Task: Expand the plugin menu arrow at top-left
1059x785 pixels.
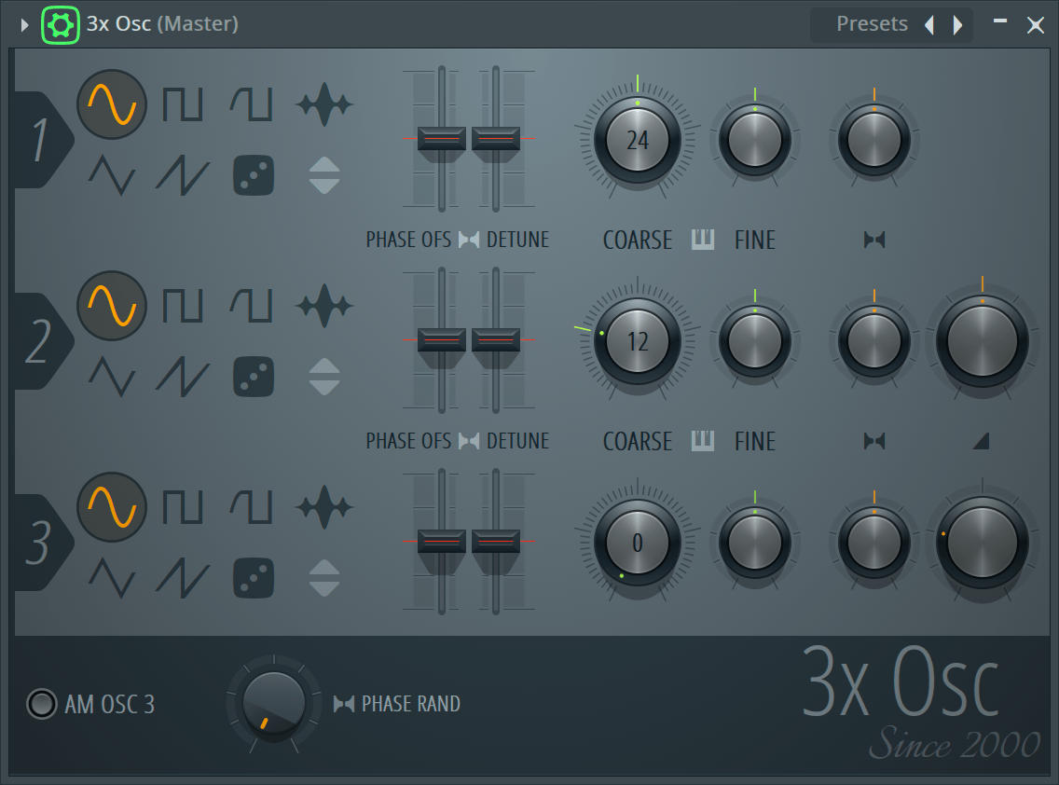Action: click(x=25, y=25)
